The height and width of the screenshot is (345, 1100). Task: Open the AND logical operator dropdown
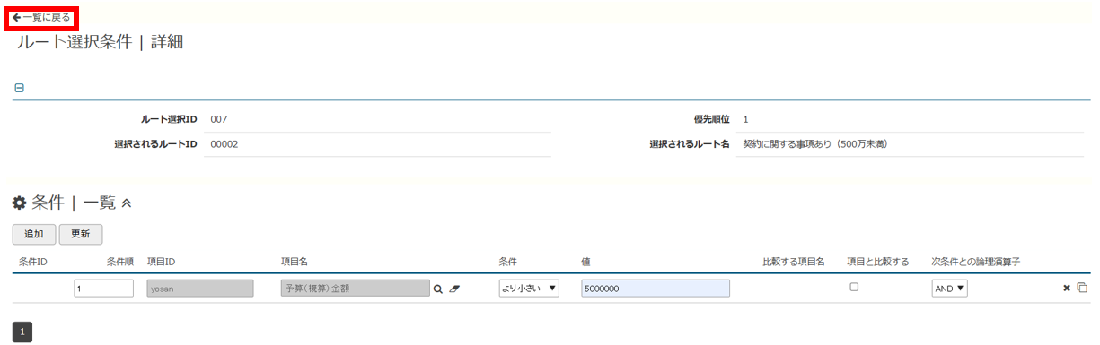[949, 289]
